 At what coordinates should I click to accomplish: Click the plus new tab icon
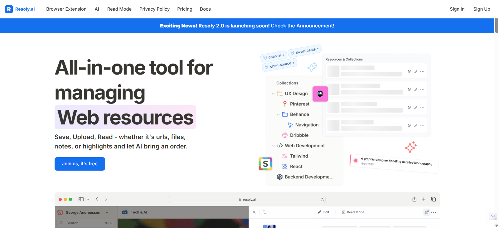(424, 199)
